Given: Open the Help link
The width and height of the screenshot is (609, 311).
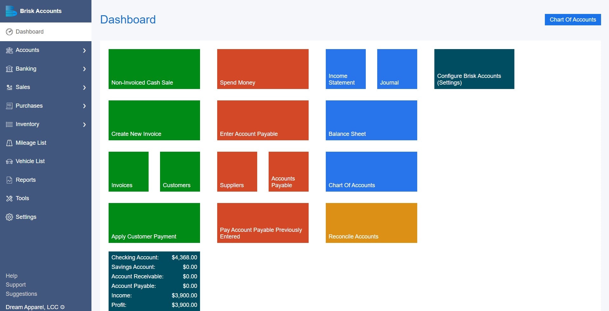Looking at the screenshot, I should click(x=12, y=276).
